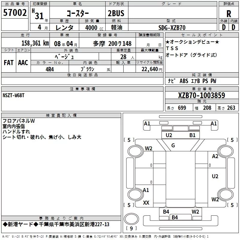Select the interior grade D under 内装
The image size is (240, 240).
233,27
